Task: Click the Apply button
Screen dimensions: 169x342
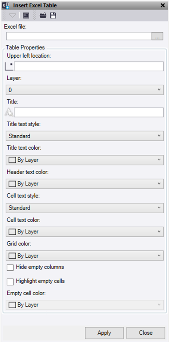Action: (104, 333)
